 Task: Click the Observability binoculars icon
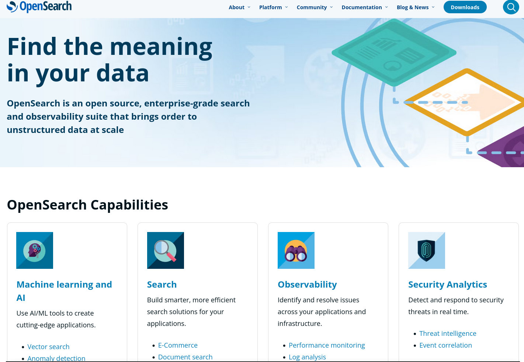296,250
